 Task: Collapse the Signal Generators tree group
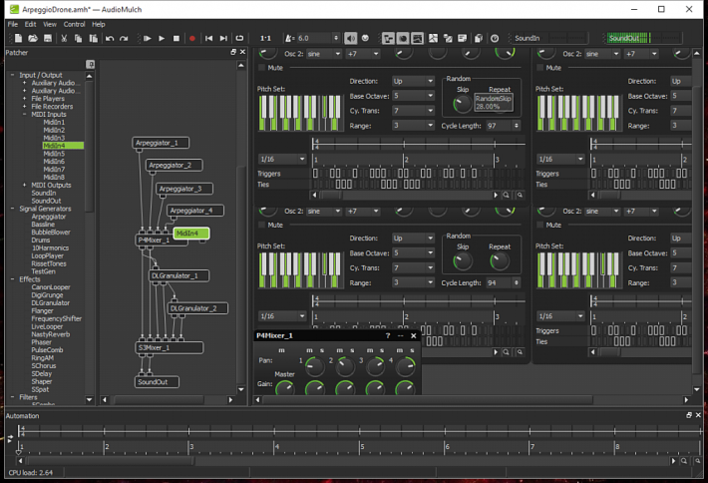12,209
